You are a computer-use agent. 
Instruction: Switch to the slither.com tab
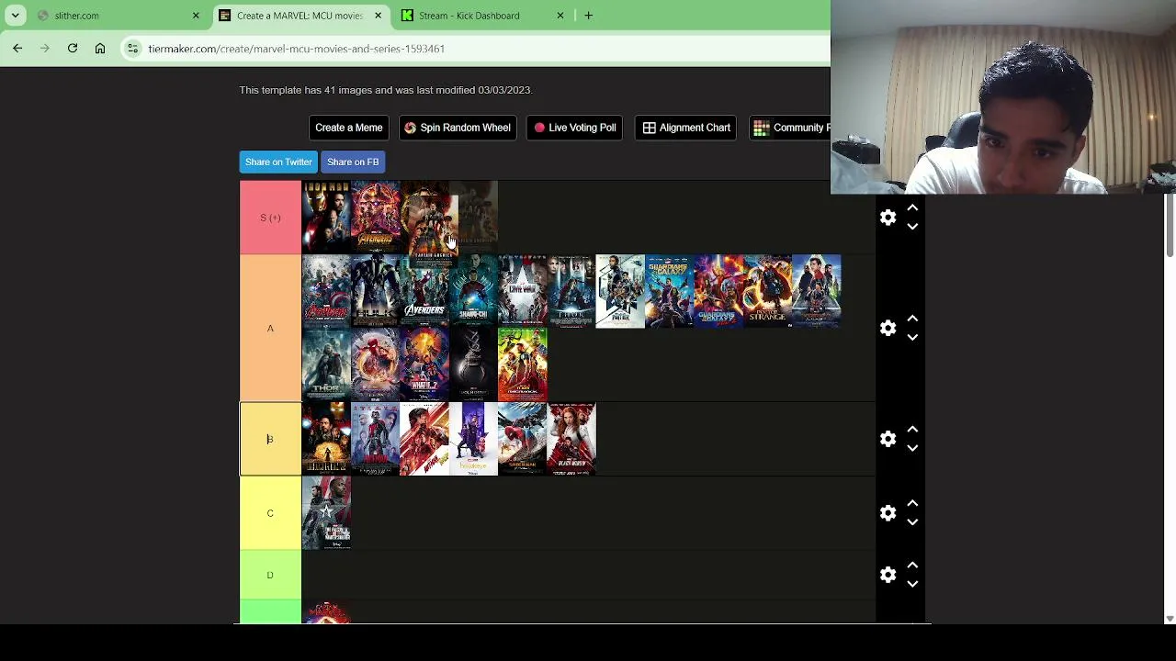[119, 16]
